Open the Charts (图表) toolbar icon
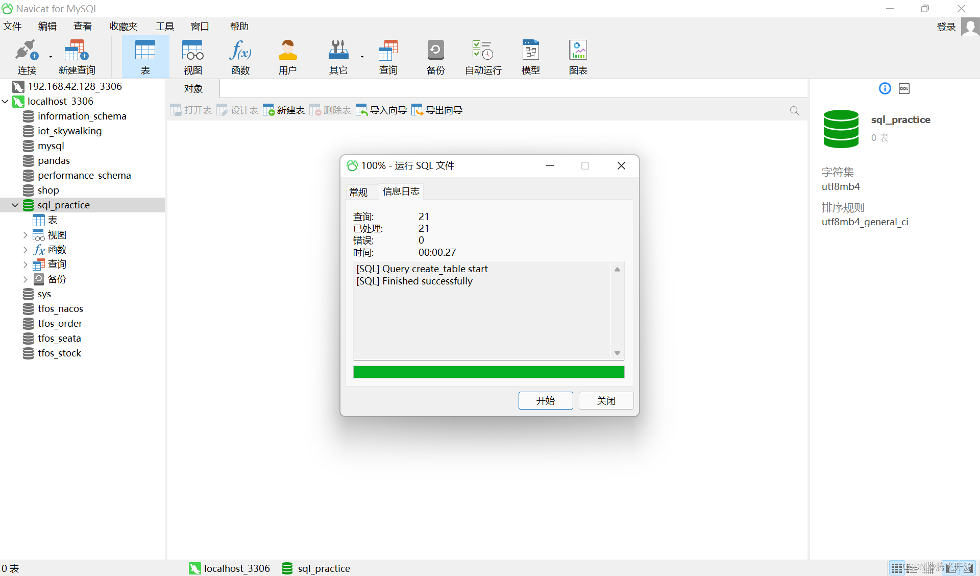980x576 pixels. [x=578, y=57]
